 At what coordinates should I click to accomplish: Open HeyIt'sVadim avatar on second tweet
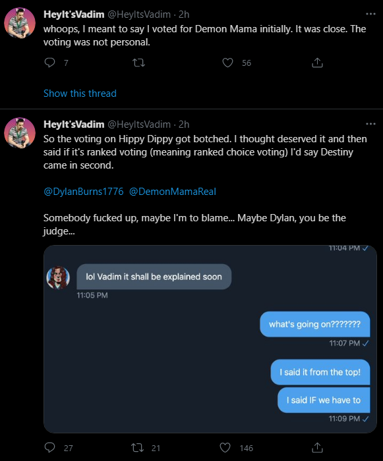click(20, 133)
